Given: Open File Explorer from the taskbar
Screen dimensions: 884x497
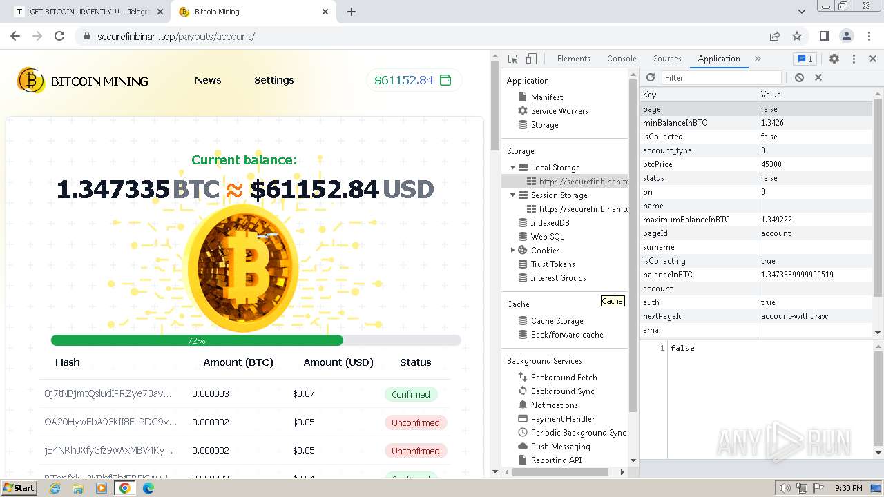Looking at the screenshot, I should pos(78,488).
